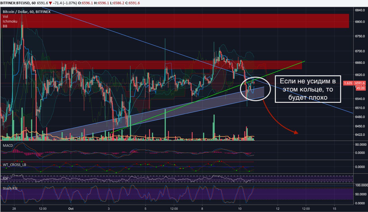368x212 pixels.
Task: Click the 6800.0 price axis label
Action: [361, 22]
